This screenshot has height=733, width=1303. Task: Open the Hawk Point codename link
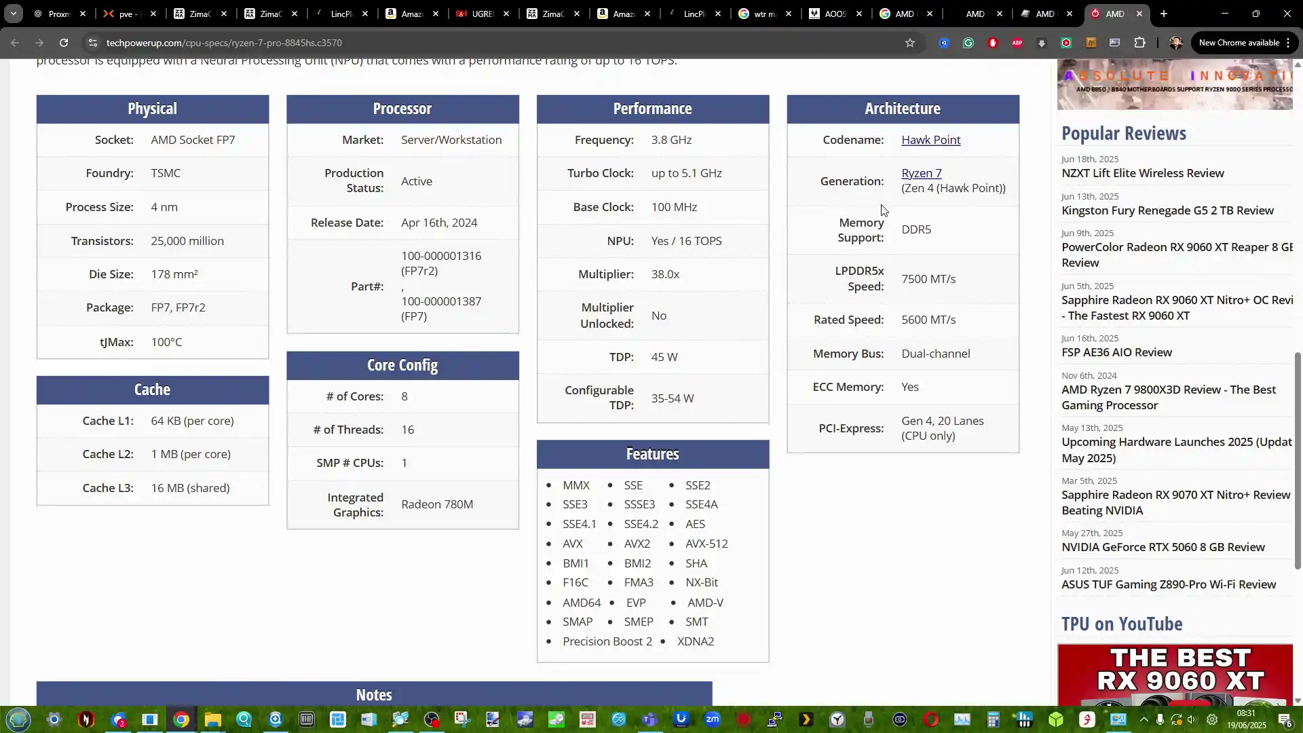[x=930, y=140]
